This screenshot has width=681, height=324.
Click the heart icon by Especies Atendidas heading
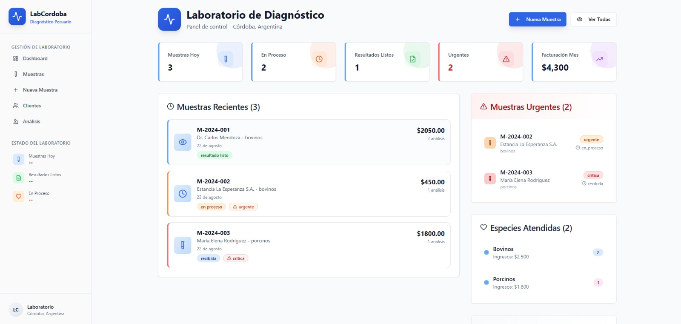484,227
